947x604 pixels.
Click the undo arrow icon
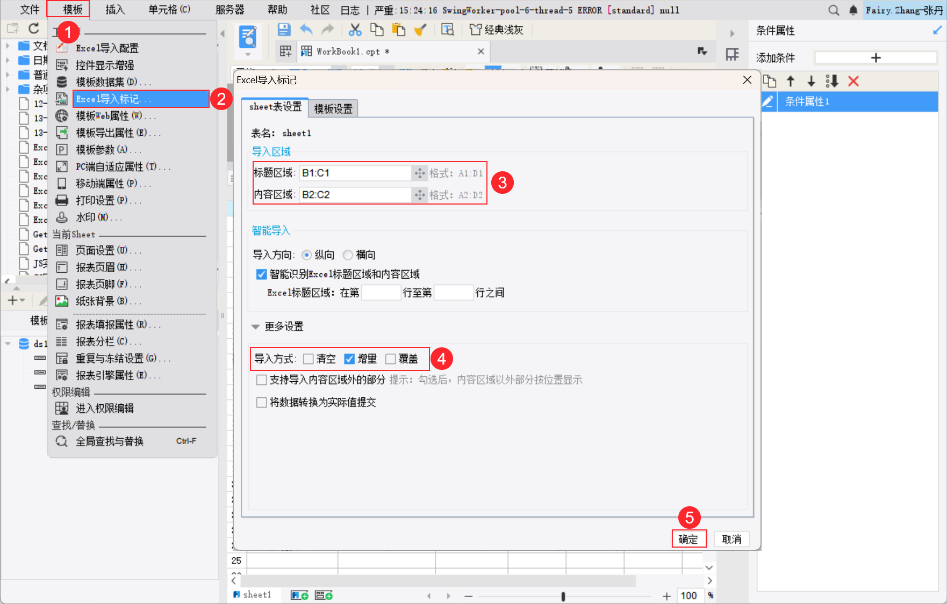coord(306,30)
